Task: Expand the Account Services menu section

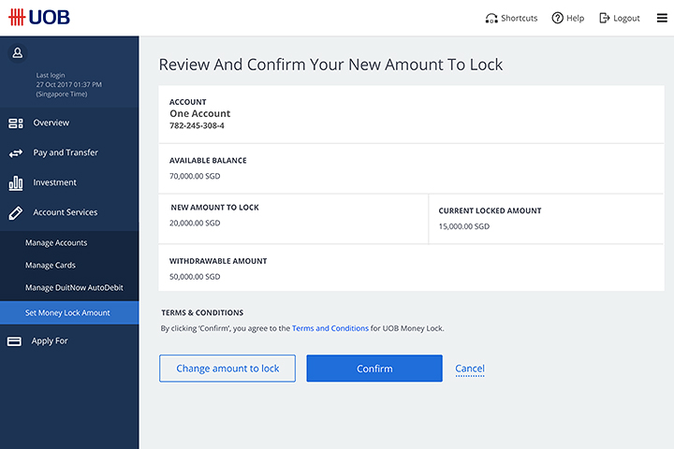Action: tap(69, 212)
